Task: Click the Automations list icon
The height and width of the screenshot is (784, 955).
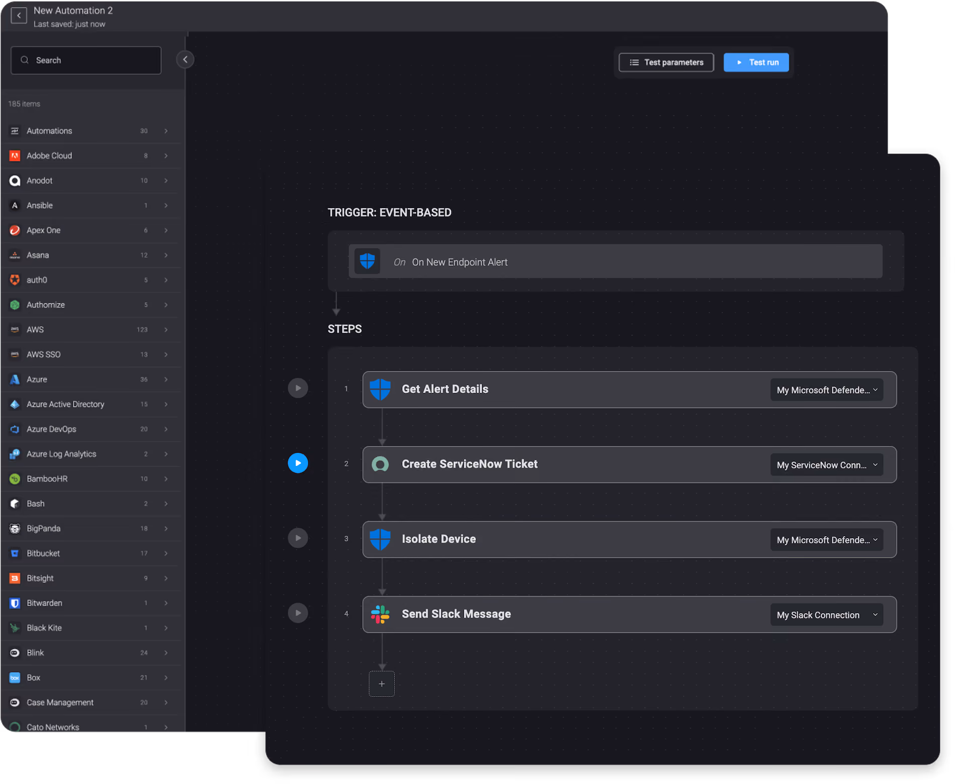Action: 15,131
